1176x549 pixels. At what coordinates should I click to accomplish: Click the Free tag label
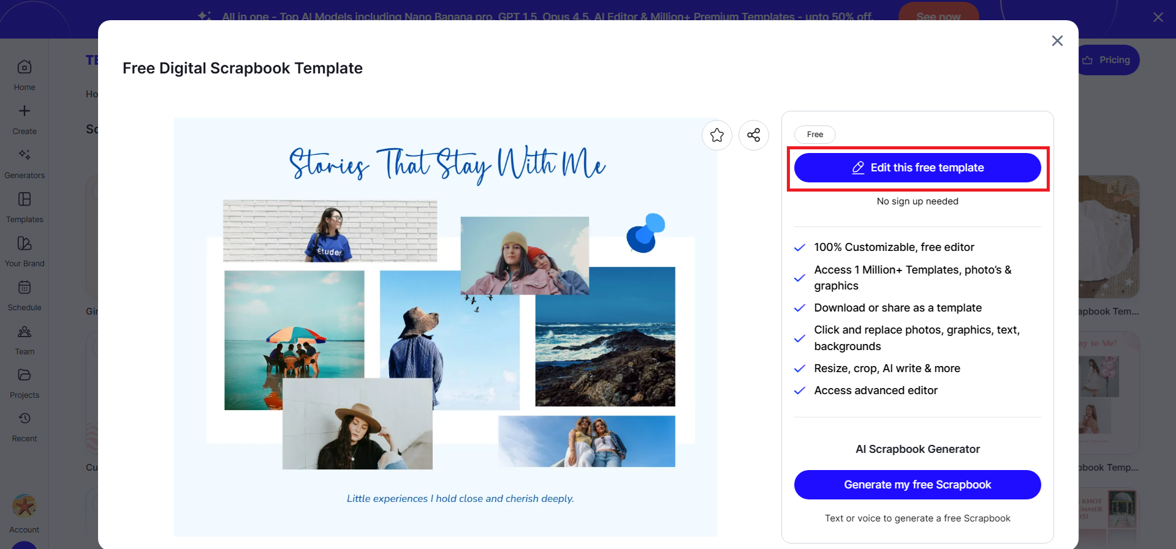point(815,135)
